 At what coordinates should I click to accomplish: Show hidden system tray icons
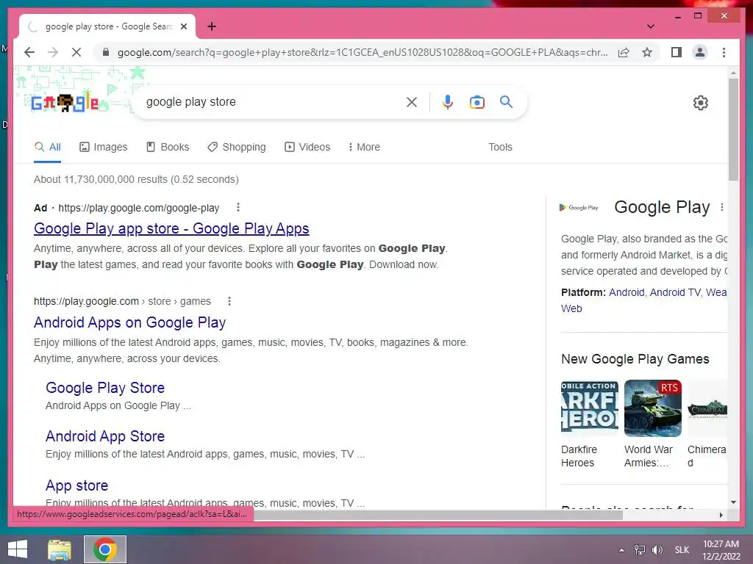[x=621, y=550]
